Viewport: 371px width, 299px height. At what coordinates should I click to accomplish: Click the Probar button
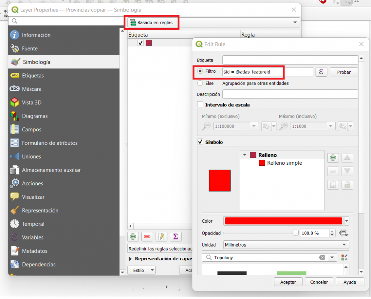click(x=343, y=72)
